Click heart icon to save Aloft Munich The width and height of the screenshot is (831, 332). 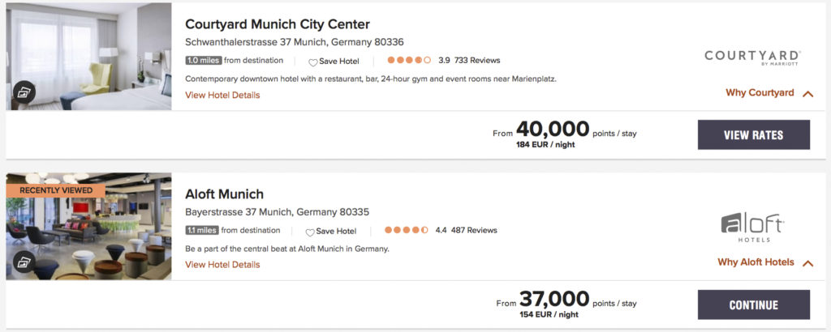coord(309,232)
